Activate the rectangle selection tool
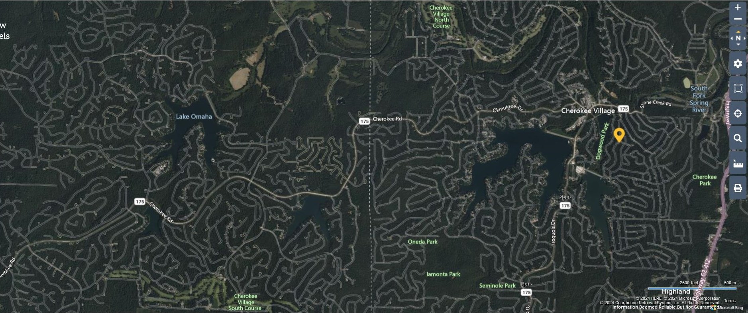 [x=738, y=88]
